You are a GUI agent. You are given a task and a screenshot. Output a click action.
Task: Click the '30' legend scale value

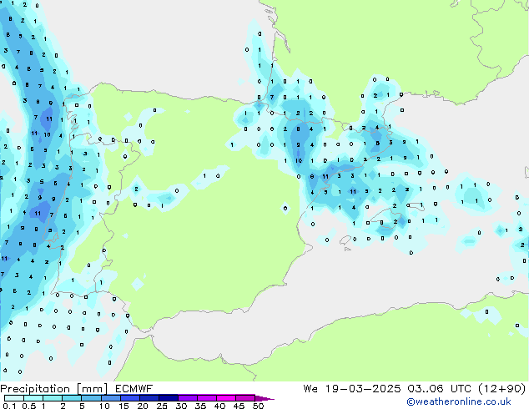(181, 406)
